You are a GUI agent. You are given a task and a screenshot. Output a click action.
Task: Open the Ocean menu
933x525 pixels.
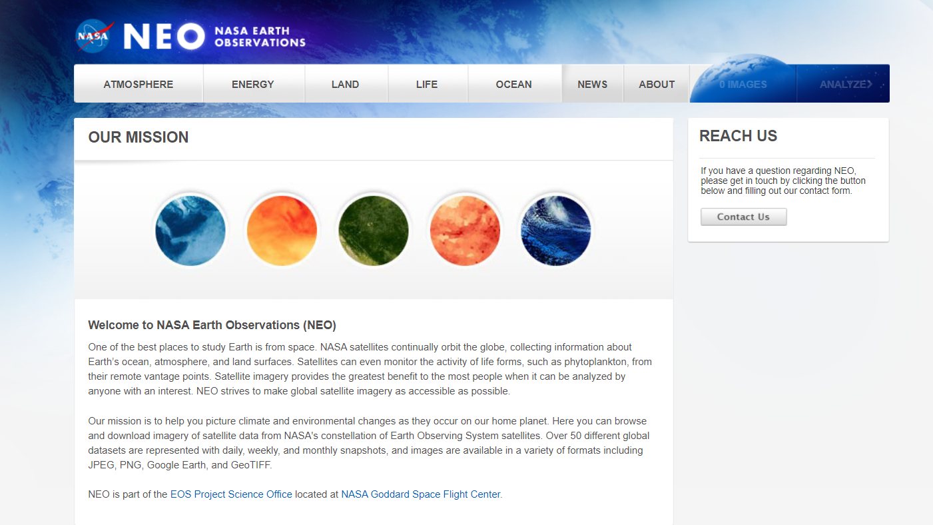point(513,85)
